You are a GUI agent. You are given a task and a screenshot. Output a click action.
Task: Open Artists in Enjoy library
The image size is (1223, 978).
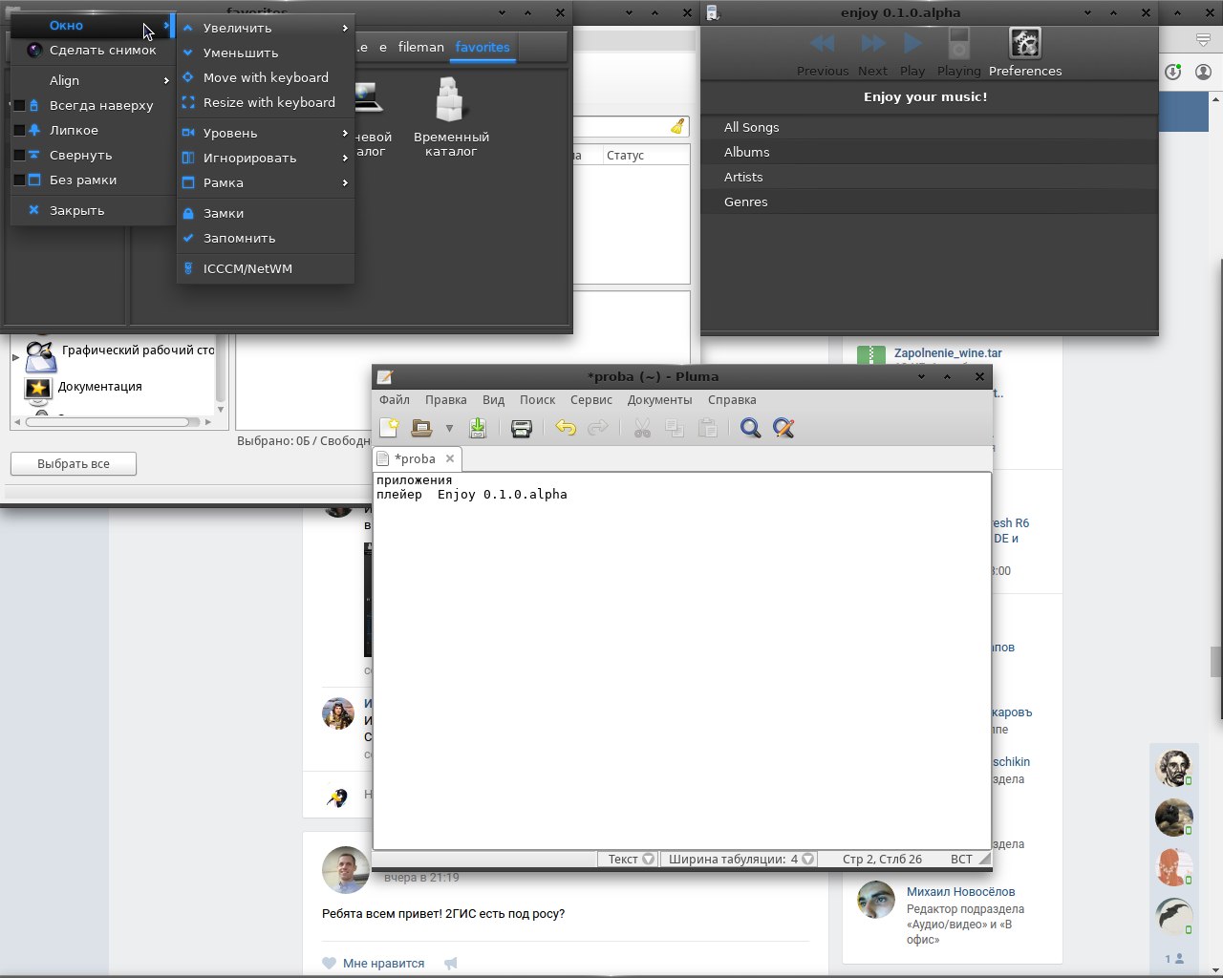pyautogui.click(x=929, y=178)
